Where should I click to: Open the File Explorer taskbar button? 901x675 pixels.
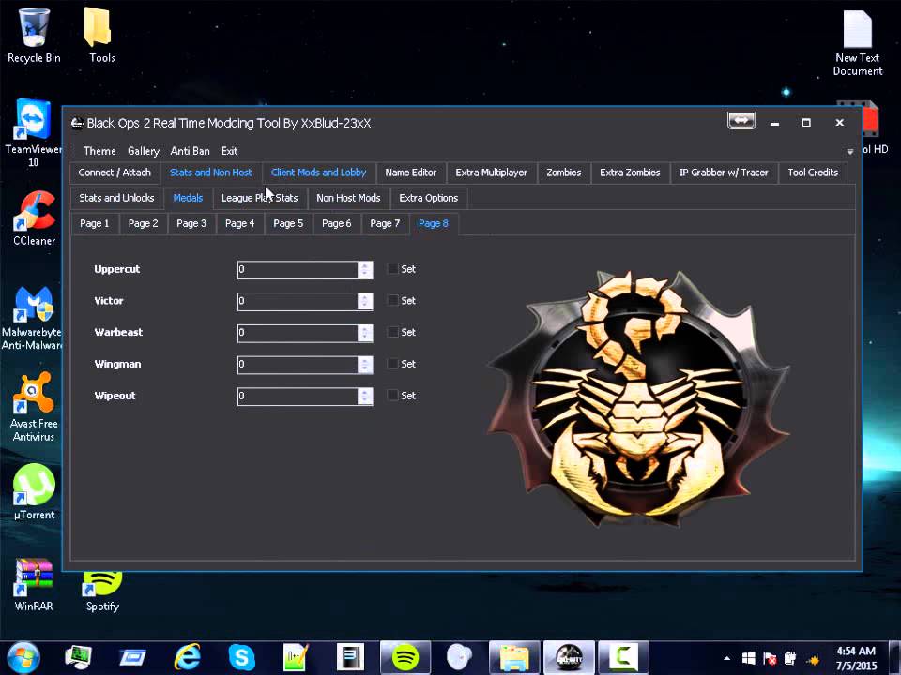pos(514,657)
